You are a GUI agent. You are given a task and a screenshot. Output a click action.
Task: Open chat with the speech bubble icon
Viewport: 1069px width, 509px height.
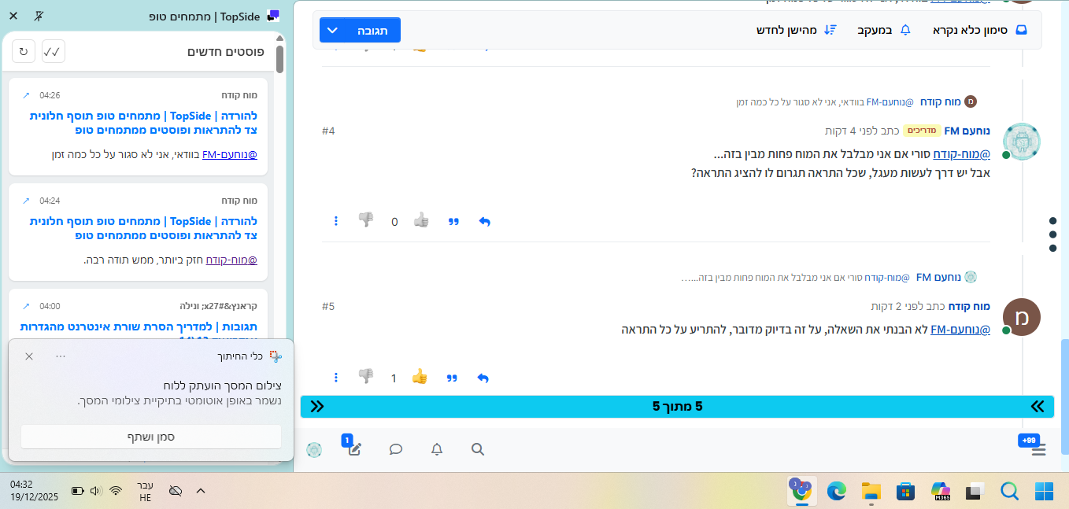(395, 449)
